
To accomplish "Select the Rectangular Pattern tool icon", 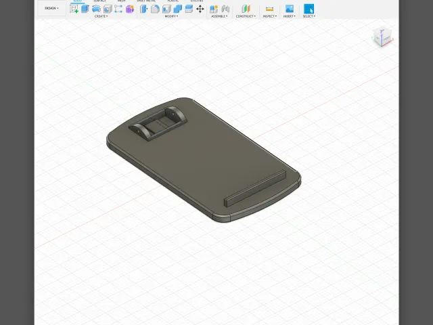I will point(118,9).
